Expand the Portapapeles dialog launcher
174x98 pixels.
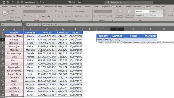click(x=21, y=20)
